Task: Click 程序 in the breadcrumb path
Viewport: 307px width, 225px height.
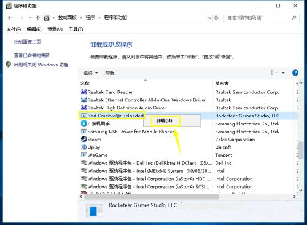Action: 90,18
